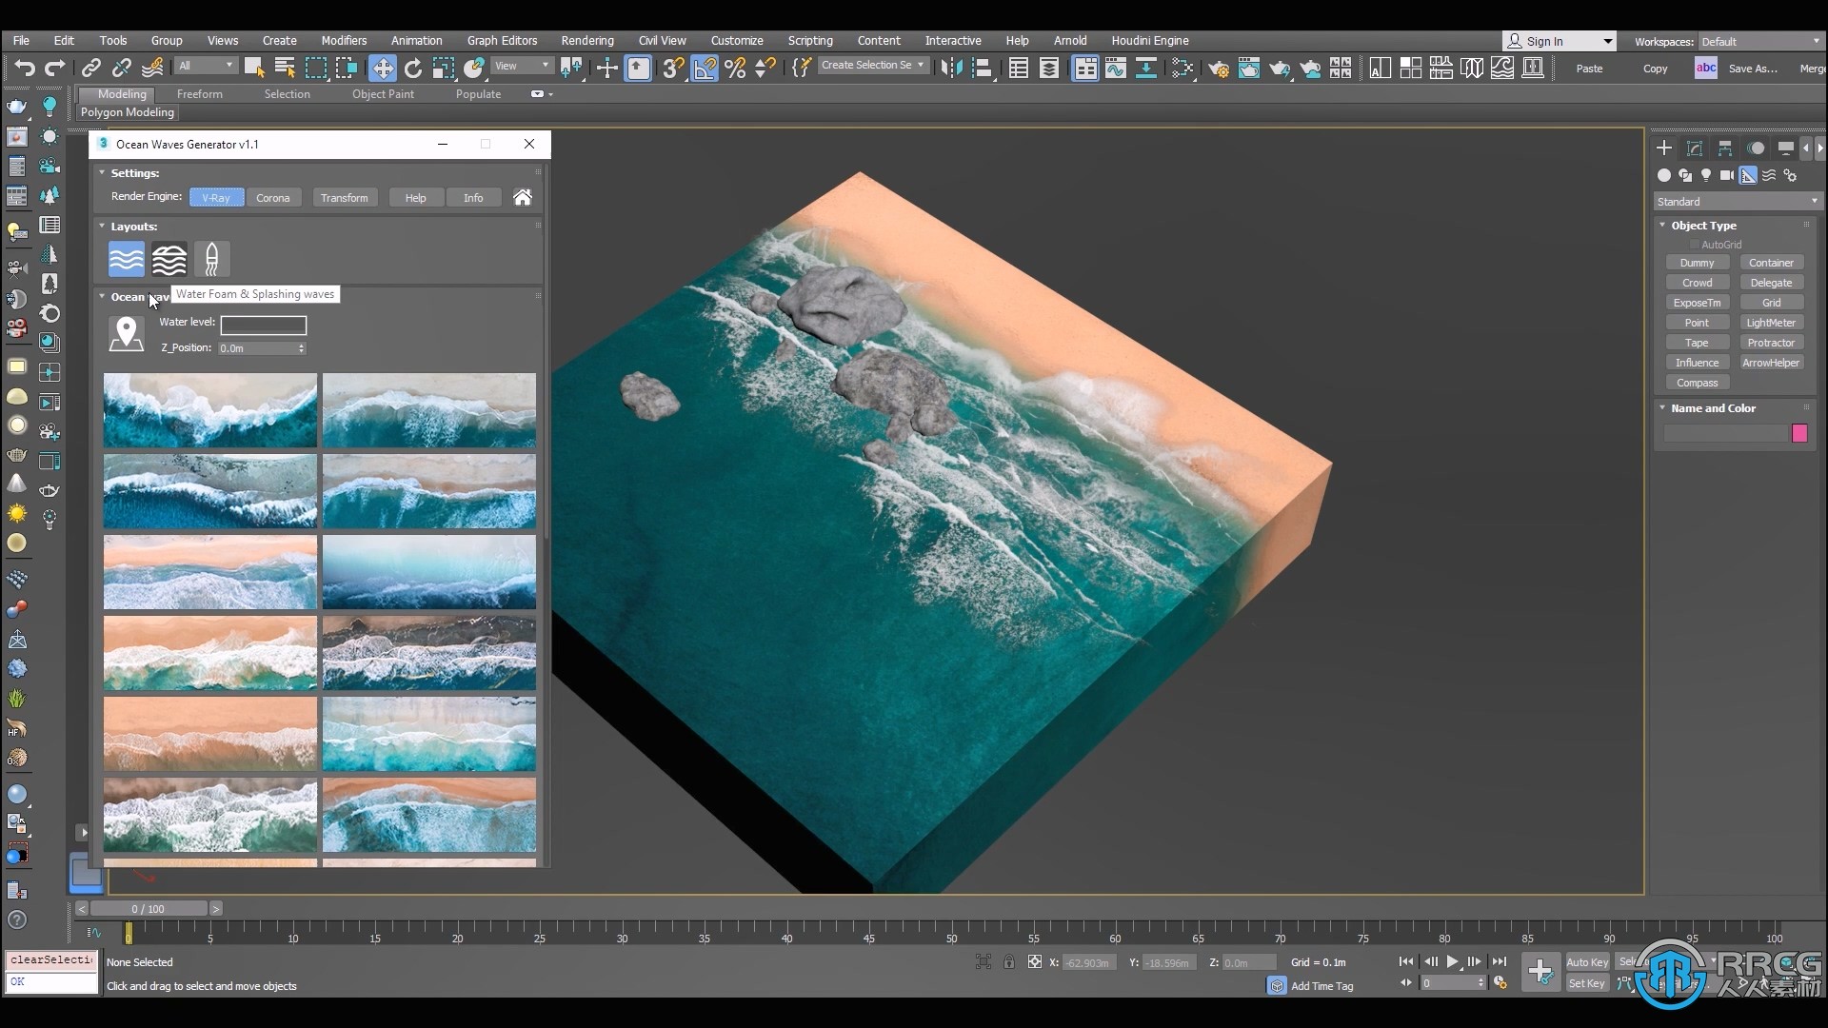The height and width of the screenshot is (1028, 1828).
Task: Click Bind to Space Warp icon
Action: click(x=152, y=68)
